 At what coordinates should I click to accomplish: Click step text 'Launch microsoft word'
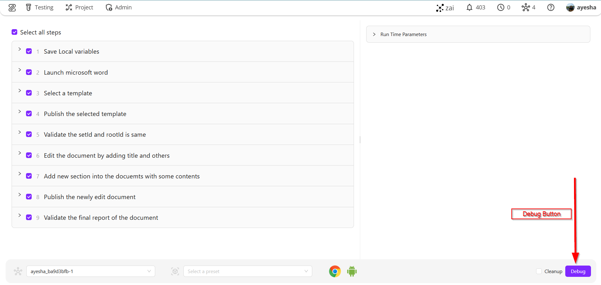[76, 72]
